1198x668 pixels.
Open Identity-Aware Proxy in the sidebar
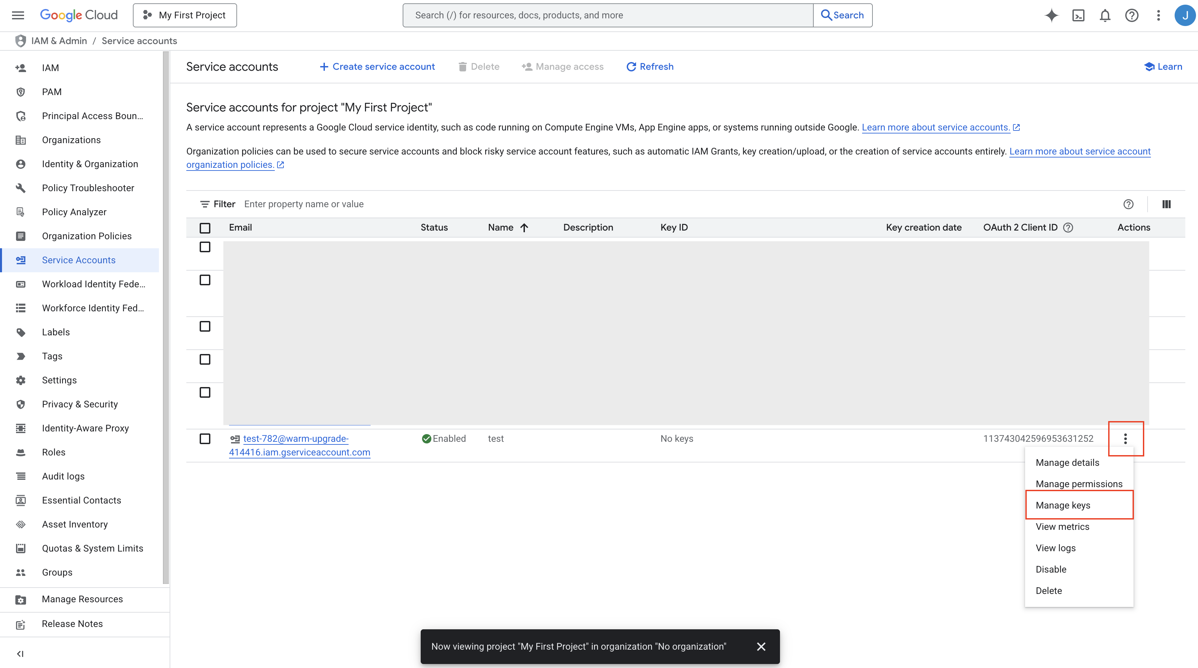click(x=79, y=428)
